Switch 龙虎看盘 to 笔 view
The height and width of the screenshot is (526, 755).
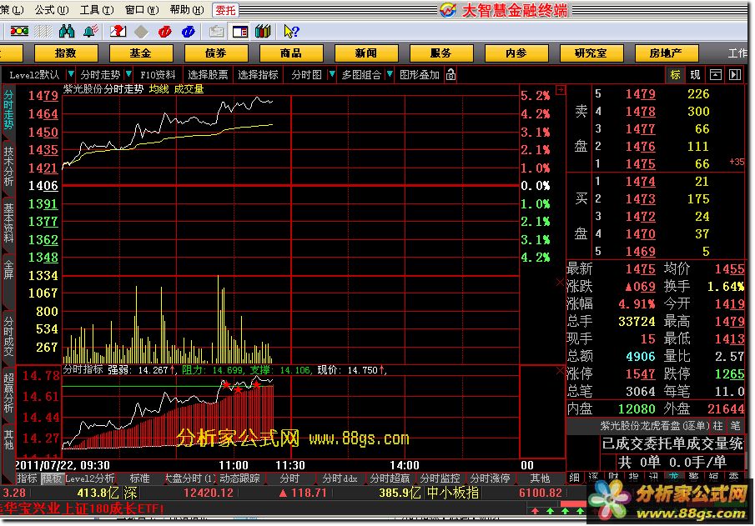click(735, 425)
